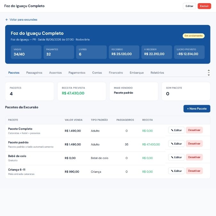Open the Relatórios tab
This screenshot has height=216, width=216.
[x=157, y=73]
